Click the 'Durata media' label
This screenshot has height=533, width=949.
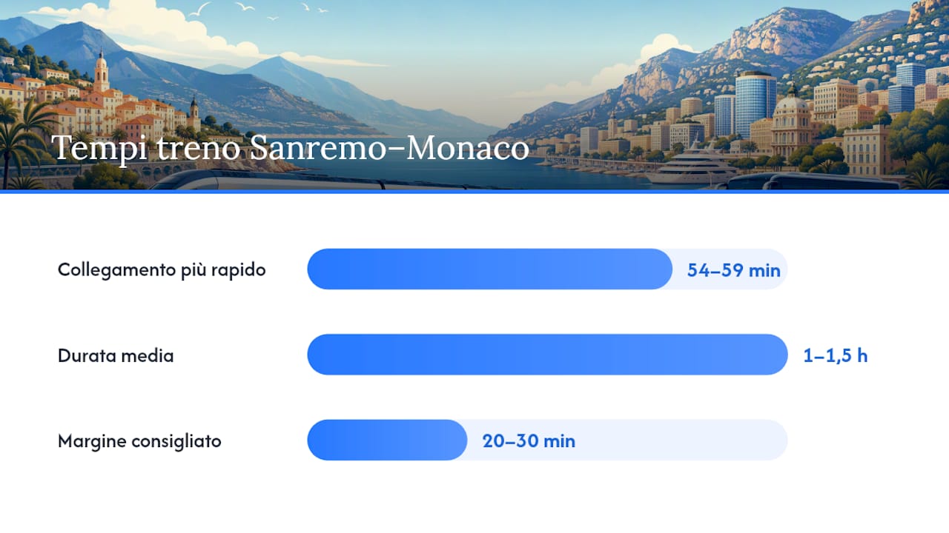tap(116, 355)
